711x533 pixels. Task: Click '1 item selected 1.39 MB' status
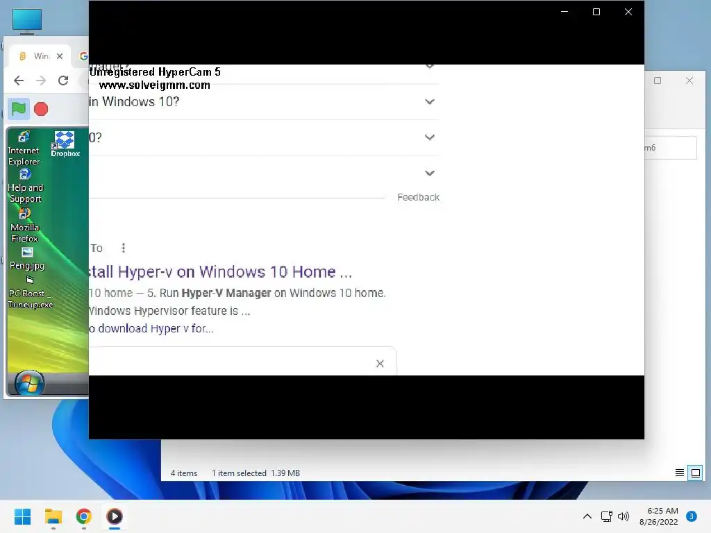pyautogui.click(x=256, y=473)
